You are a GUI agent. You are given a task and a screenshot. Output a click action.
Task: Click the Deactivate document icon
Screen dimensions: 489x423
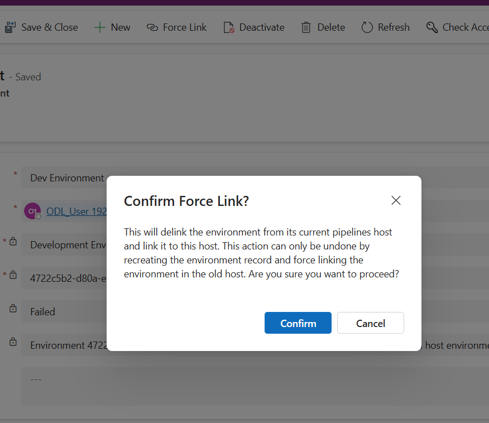[228, 27]
